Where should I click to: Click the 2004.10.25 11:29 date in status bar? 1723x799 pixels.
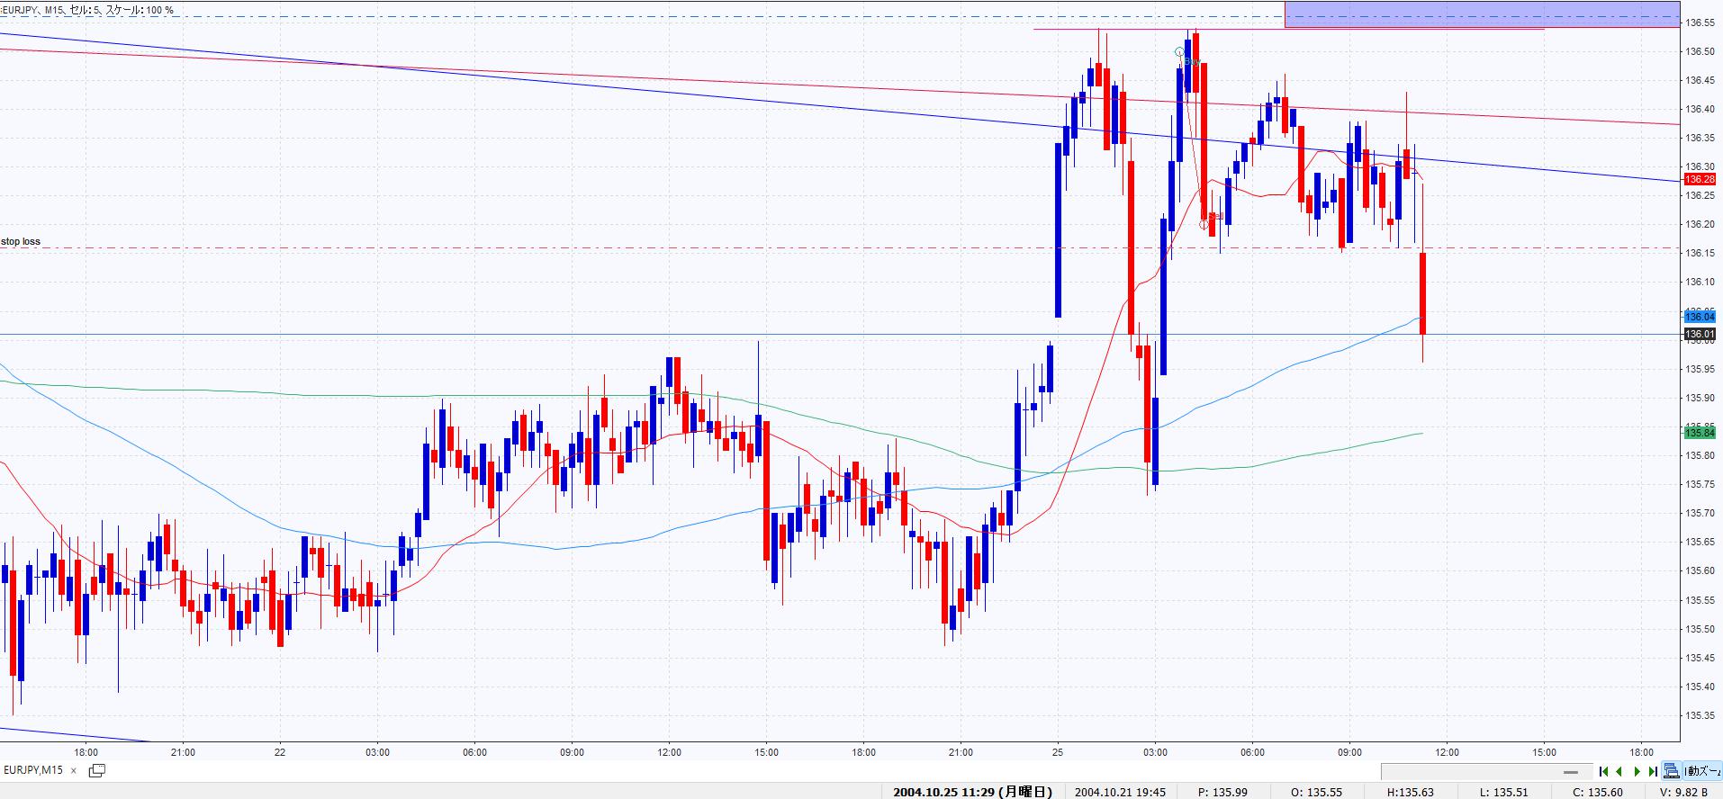971,792
